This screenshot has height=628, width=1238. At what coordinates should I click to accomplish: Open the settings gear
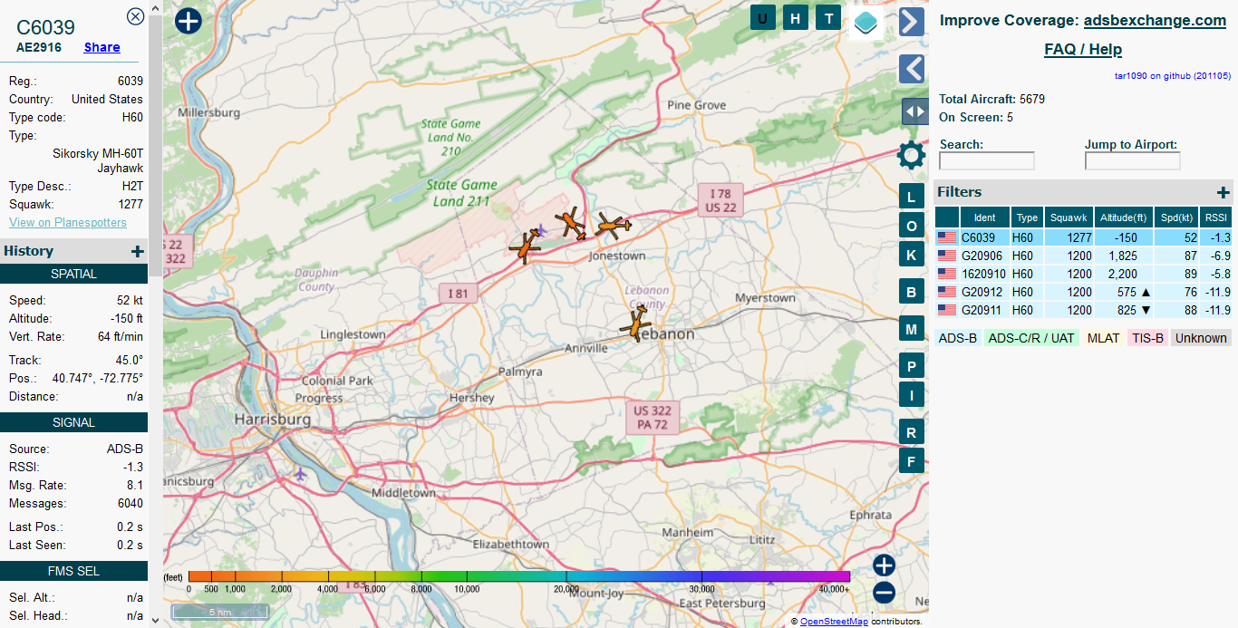click(x=911, y=156)
